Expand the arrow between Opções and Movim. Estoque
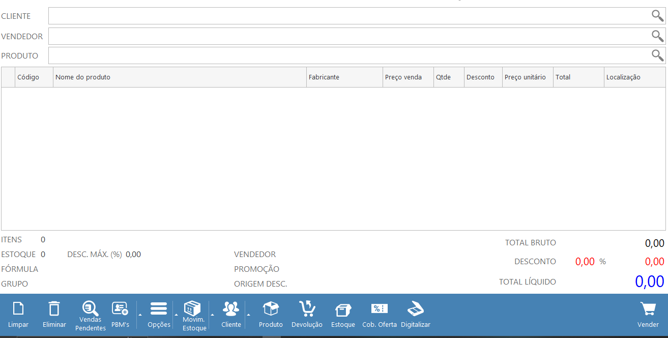Image resolution: width=668 pixels, height=338 pixels. click(176, 315)
